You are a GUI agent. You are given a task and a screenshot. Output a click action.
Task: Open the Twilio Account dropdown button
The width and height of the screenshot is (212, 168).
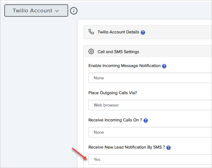coord(36,10)
